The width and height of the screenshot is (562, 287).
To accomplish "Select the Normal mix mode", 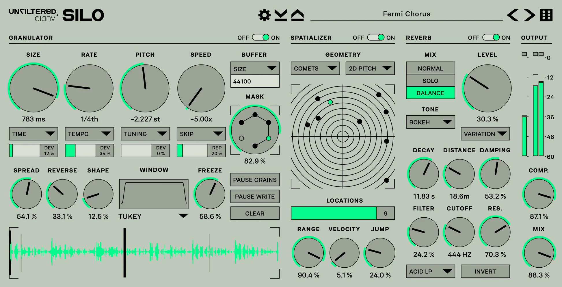I will click(430, 68).
